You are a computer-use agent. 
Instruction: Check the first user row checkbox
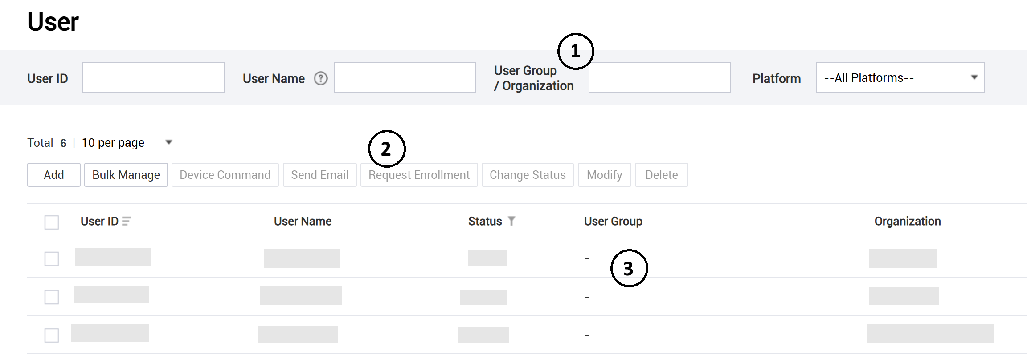(52, 258)
